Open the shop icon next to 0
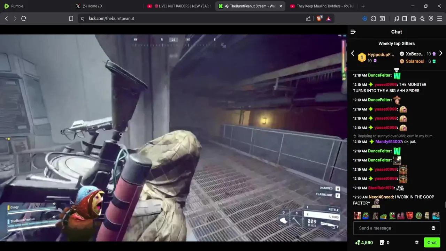The image size is (446, 251). coord(382,243)
